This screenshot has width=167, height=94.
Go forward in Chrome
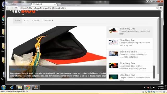pos(11,8)
